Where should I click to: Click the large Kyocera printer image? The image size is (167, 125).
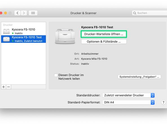pyautogui.click(x=65, y=36)
